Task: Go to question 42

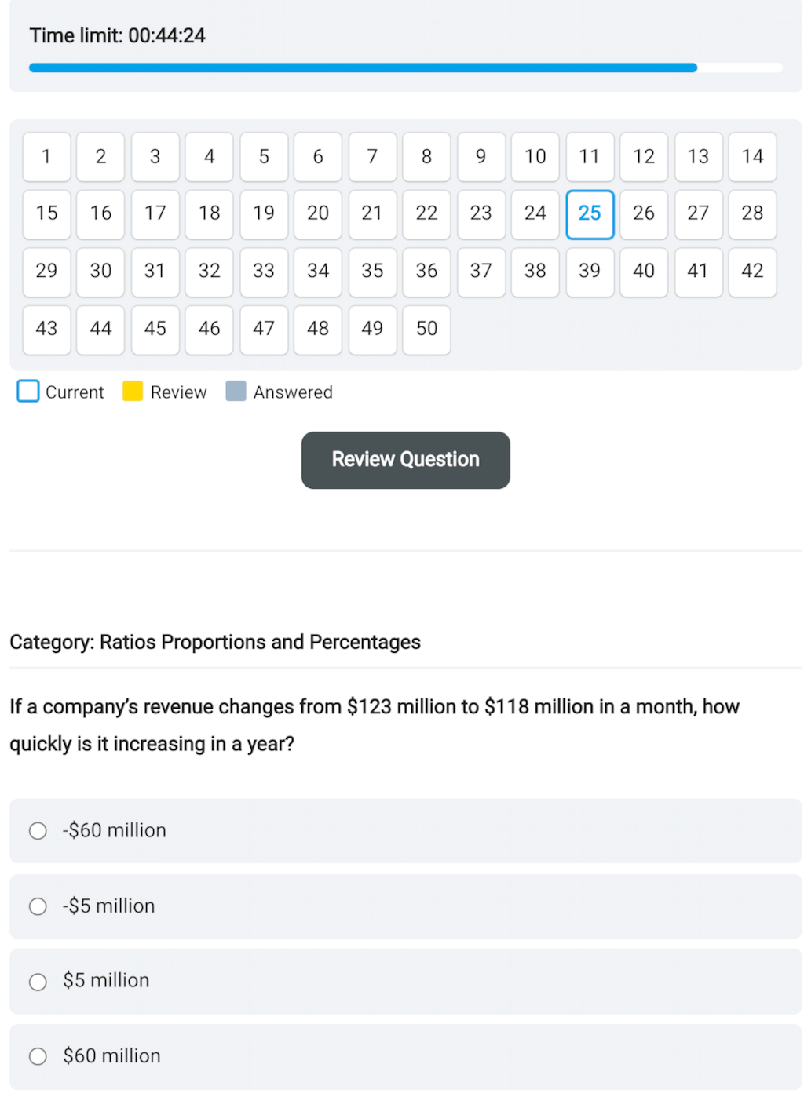Action: (752, 272)
